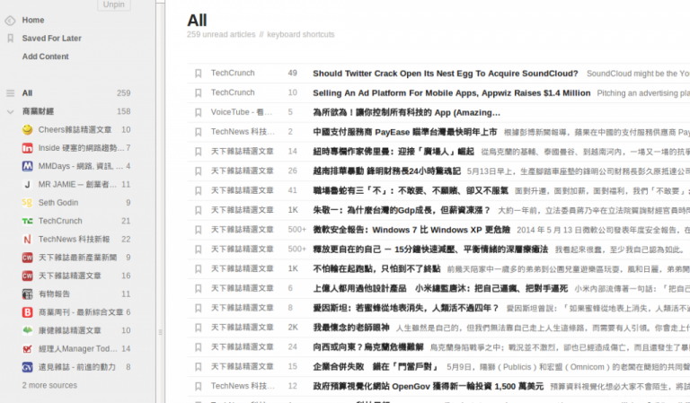Open 職場魯蛇有三「不」 article title
Screen dimensions: 690x403
tap(411, 191)
